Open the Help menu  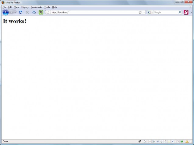click(54, 7)
